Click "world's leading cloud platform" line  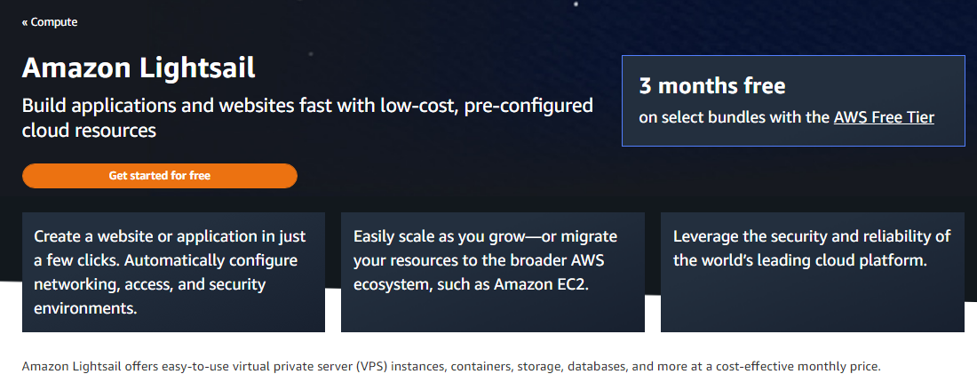tap(799, 261)
